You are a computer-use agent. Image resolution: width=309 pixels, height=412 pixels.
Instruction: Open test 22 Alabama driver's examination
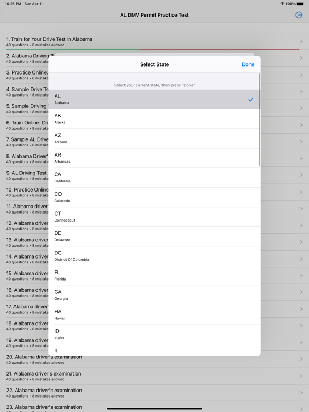coord(154,393)
